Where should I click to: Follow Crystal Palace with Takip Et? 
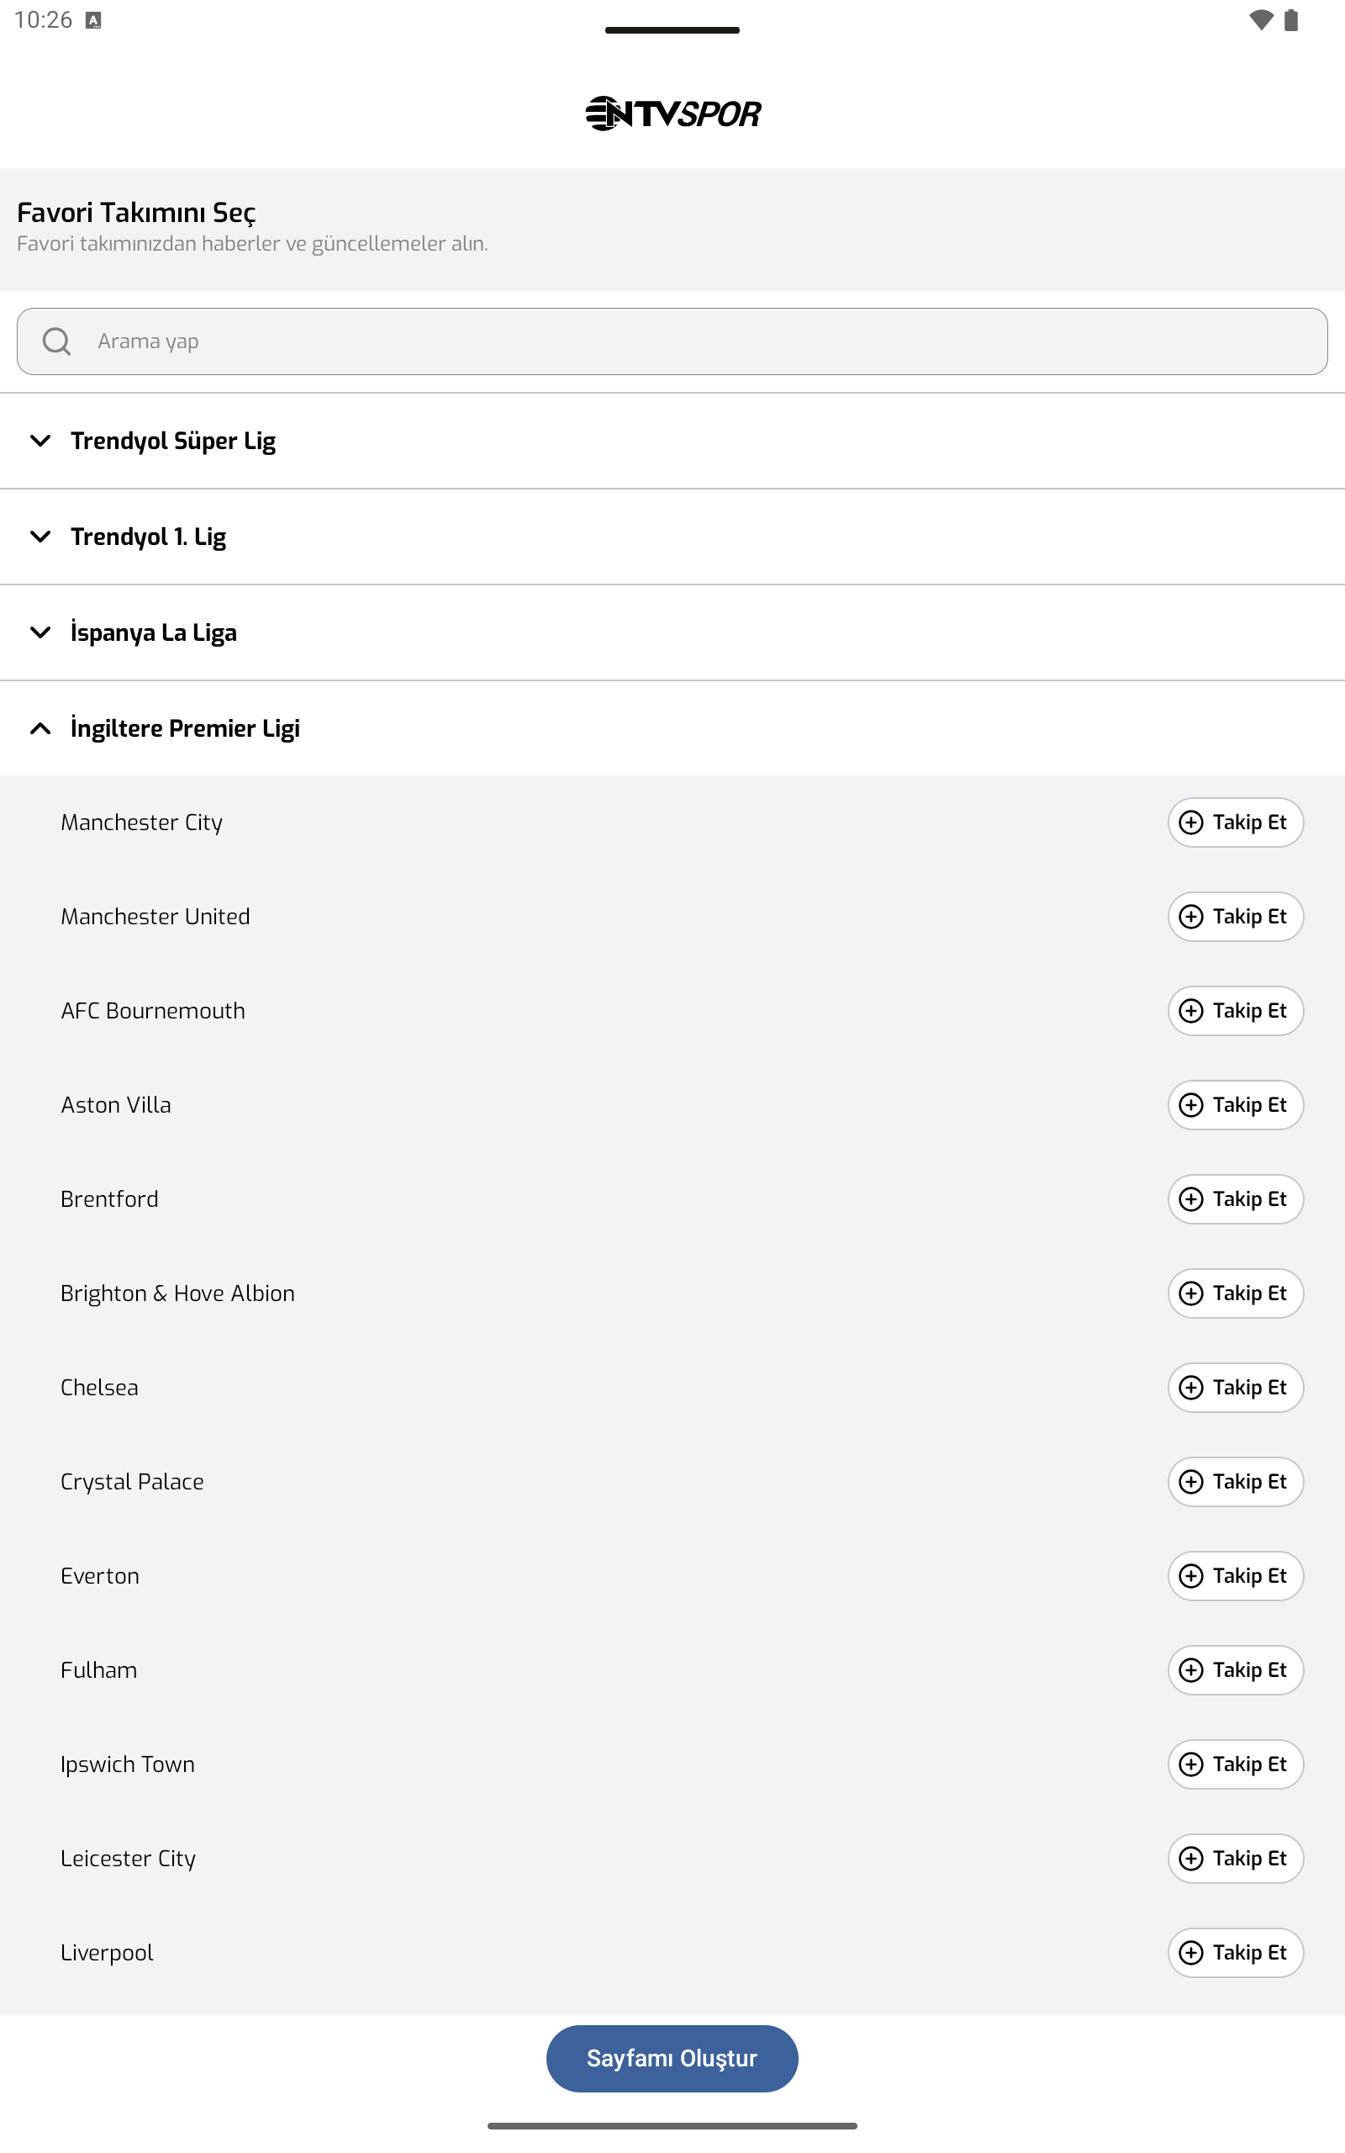tap(1235, 1481)
